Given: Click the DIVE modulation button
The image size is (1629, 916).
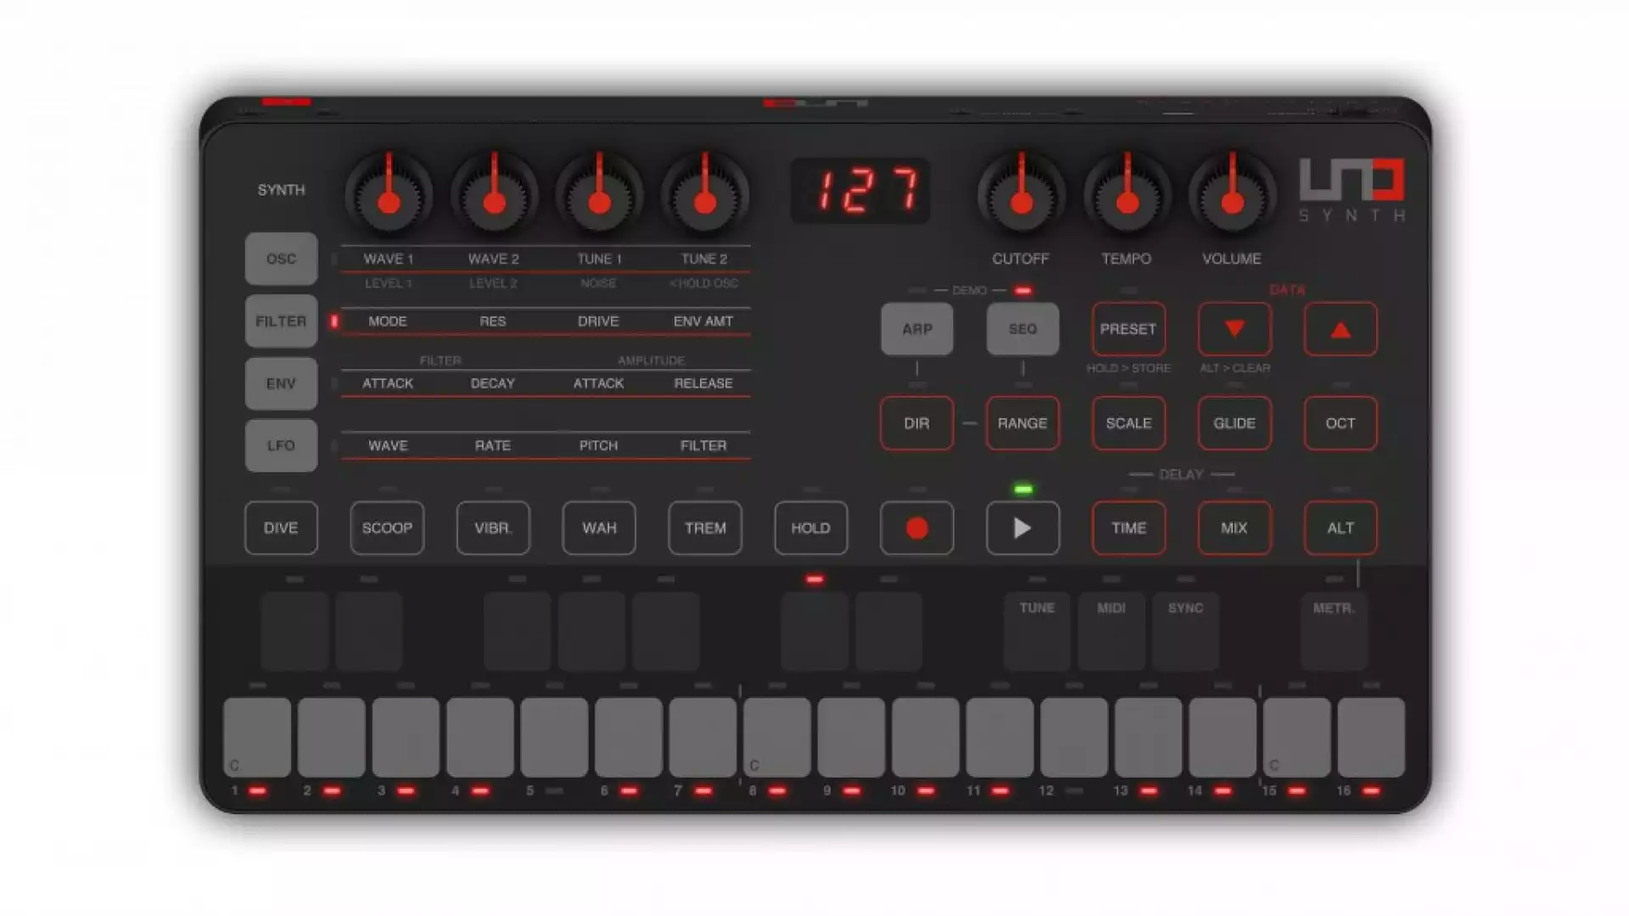Looking at the screenshot, I should (x=281, y=527).
